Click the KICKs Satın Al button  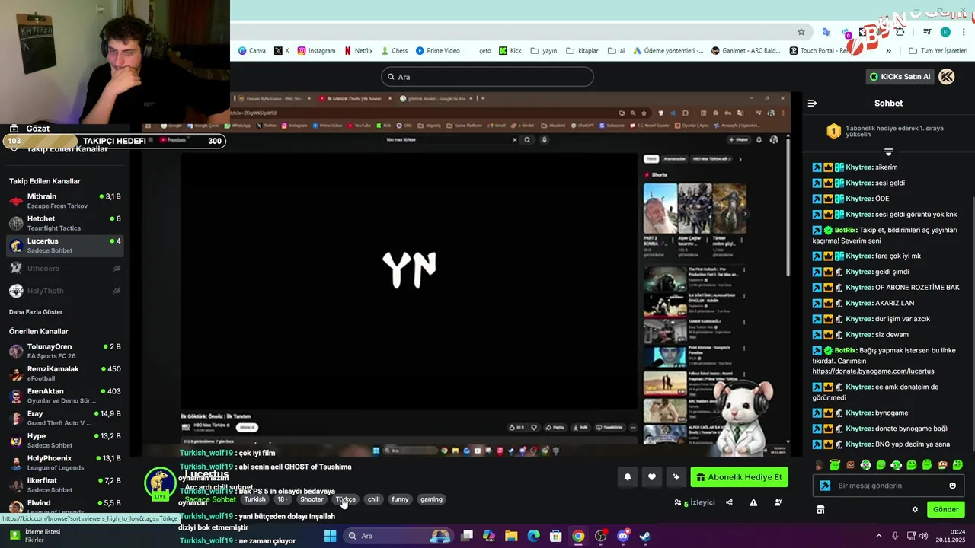[900, 76]
